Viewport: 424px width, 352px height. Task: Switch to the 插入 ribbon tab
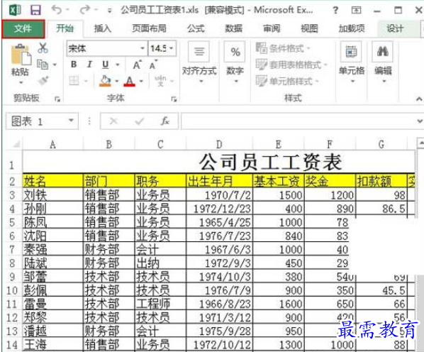pos(103,28)
